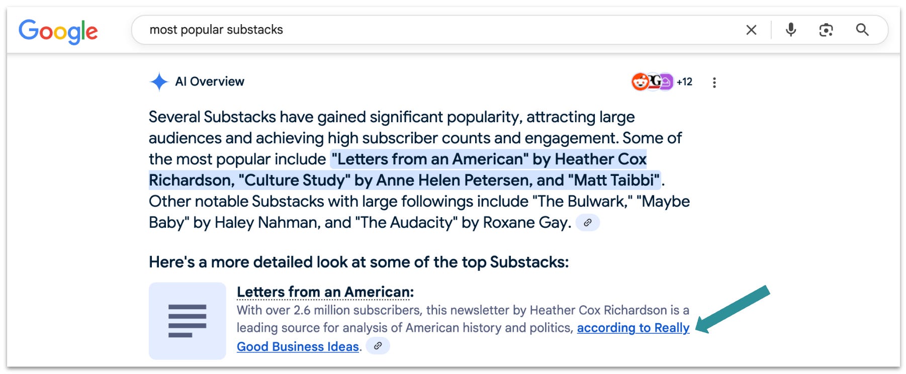This screenshot has height=374, width=906.
Task: Open the +12 sources list
Action: 684,81
